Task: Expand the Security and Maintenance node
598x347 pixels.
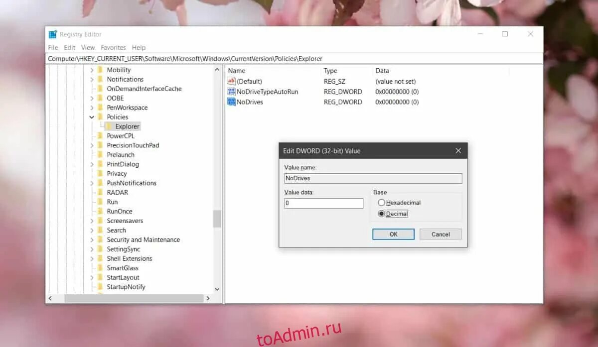Action: pos(91,239)
